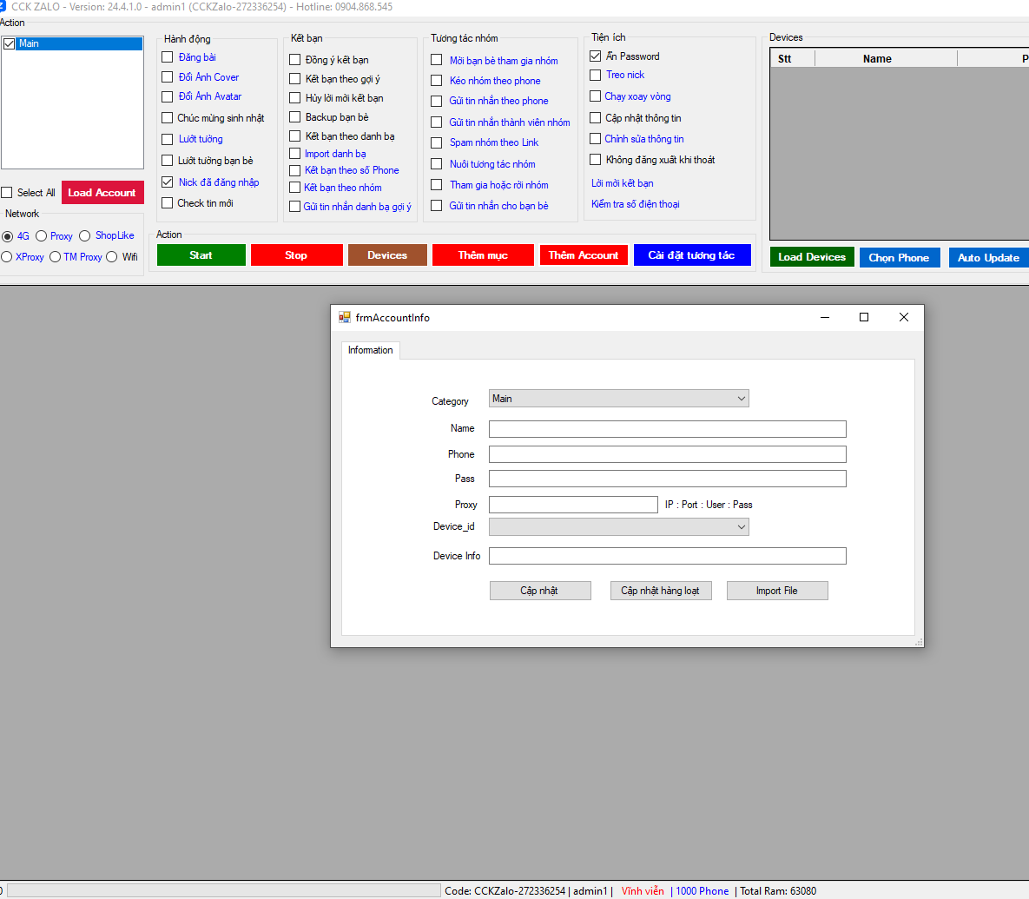The image size is (1029, 899).
Task: Open Cài đặt tương tác settings
Action: click(692, 255)
